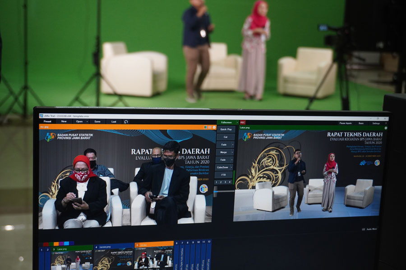This screenshot has width=406, height=270.
Task: Click the gear icon on the Latar.png output header
Action: [386, 128]
